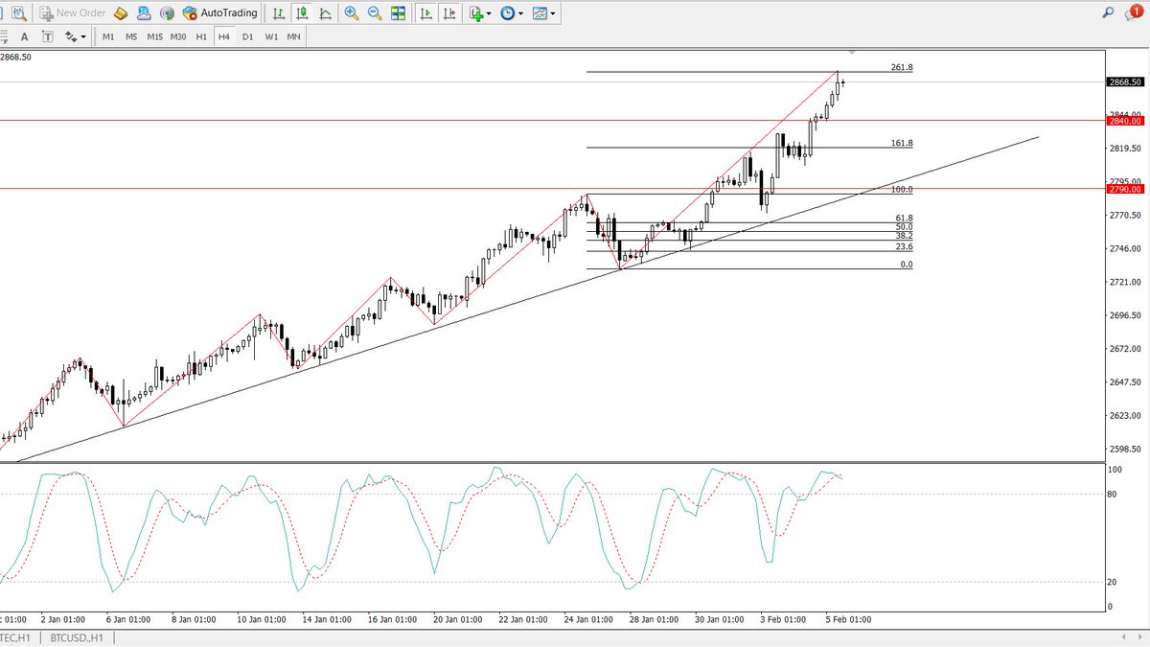1150x647 pixels.
Task: Click the 261.8 Fibonacci level label
Action: pyautogui.click(x=902, y=67)
